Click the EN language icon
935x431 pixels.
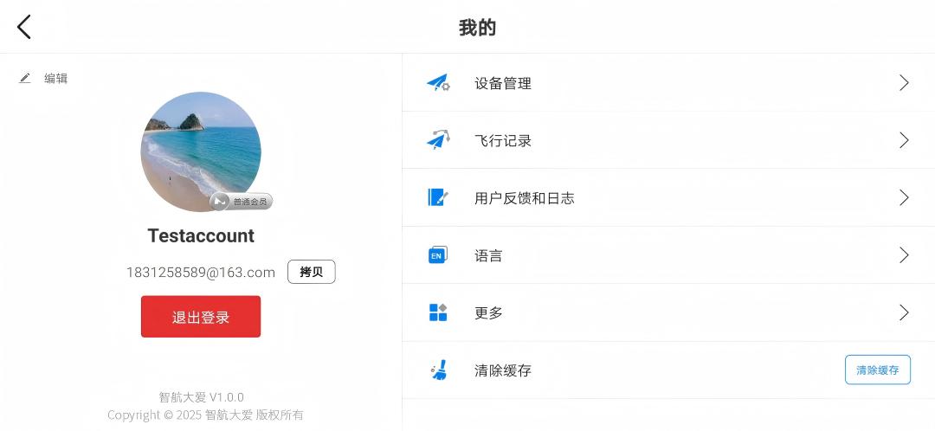(x=438, y=255)
